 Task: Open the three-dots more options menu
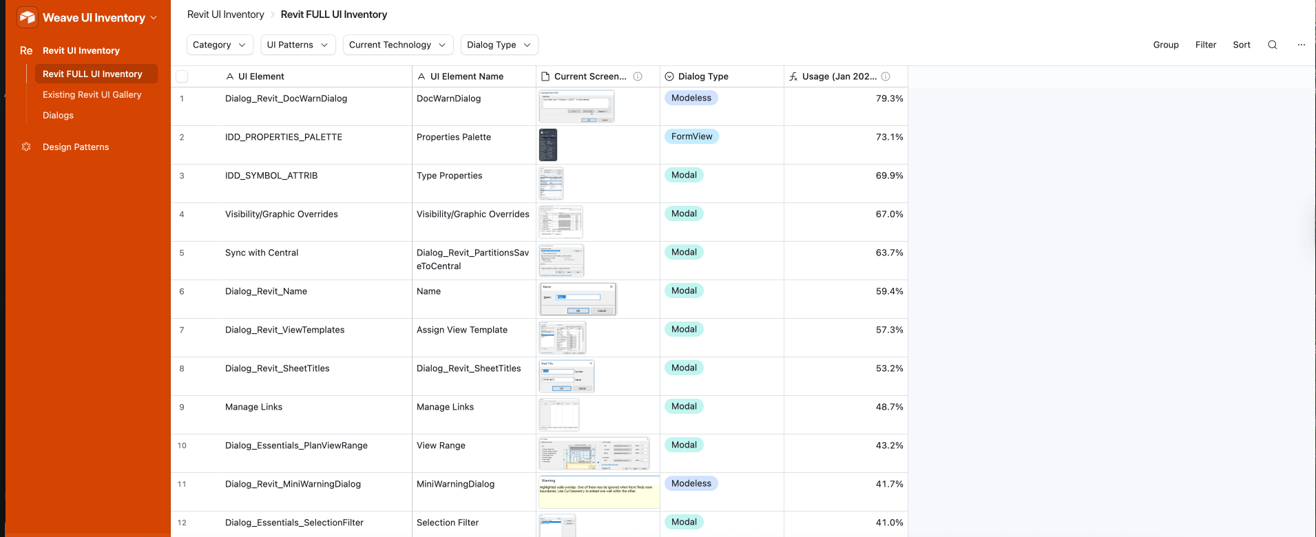click(x=1302, y=45)
